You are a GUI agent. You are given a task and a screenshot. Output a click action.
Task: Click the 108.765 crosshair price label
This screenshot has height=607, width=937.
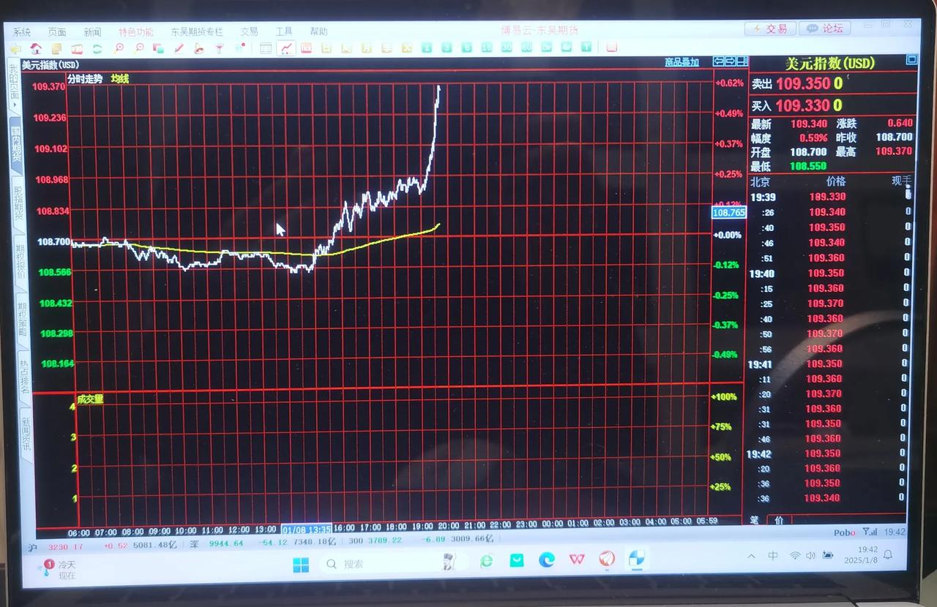(x=729, y=213)
